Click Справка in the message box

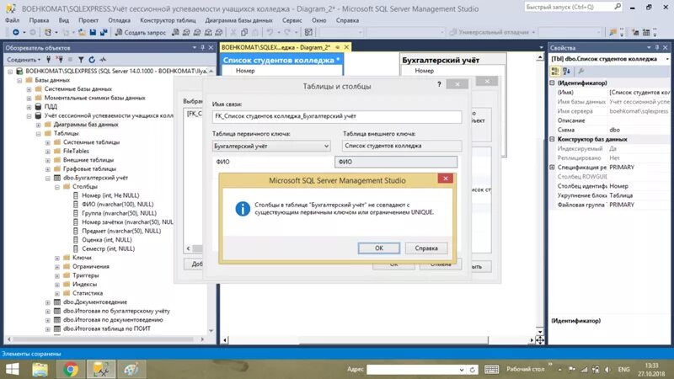pyautogui.click(x=426, y=248)
